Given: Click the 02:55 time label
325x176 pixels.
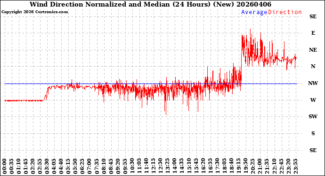Looking at the screenshot, I should pos(40,166).
